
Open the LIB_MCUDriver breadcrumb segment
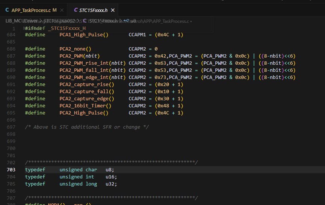tap(21, 21)
